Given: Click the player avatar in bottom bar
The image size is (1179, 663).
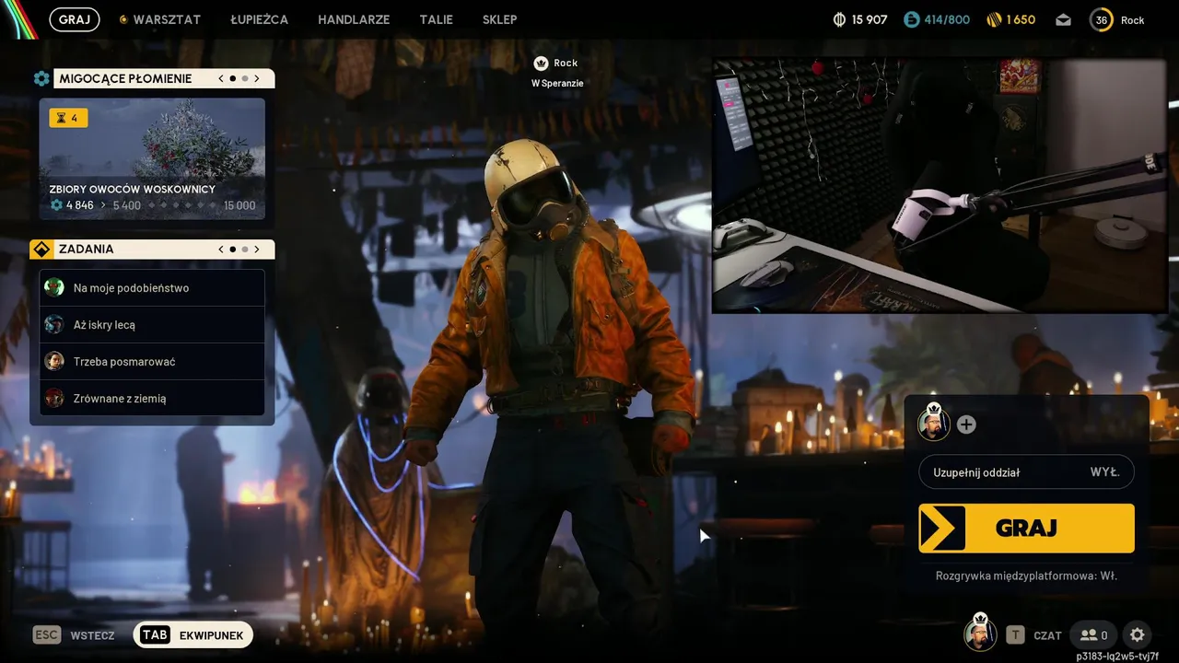Looking at the screenshot, I should click(980, 633).
